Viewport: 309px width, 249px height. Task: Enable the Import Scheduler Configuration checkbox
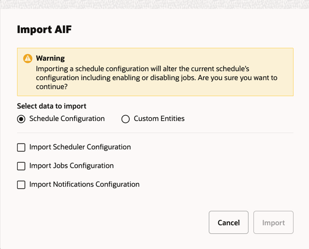coord(21,147)
